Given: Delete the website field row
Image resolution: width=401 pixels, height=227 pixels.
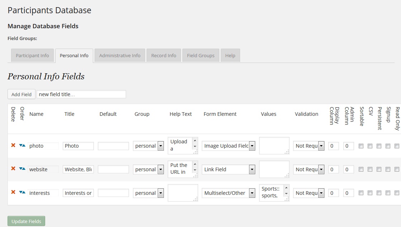Looking at the screenshot, I should click(13, 169).
